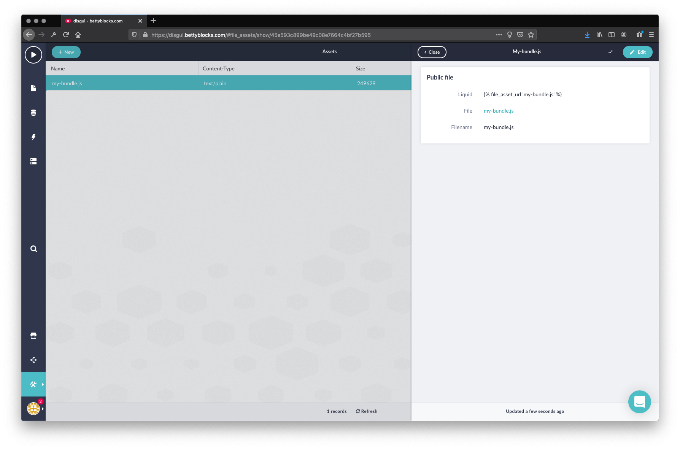Close the My-bundle.js detail panel

[x=432, y=52]
